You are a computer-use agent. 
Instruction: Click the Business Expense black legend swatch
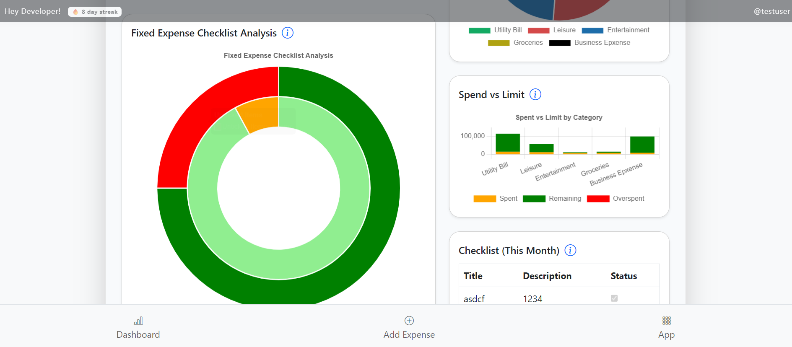559,43
